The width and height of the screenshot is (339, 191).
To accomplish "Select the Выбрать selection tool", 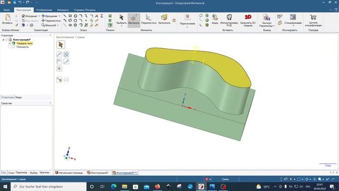I will pyautogui.click(x=121, y=19).
